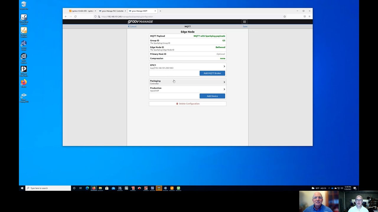Expand the Production device chevron

(x=224, y=89)
